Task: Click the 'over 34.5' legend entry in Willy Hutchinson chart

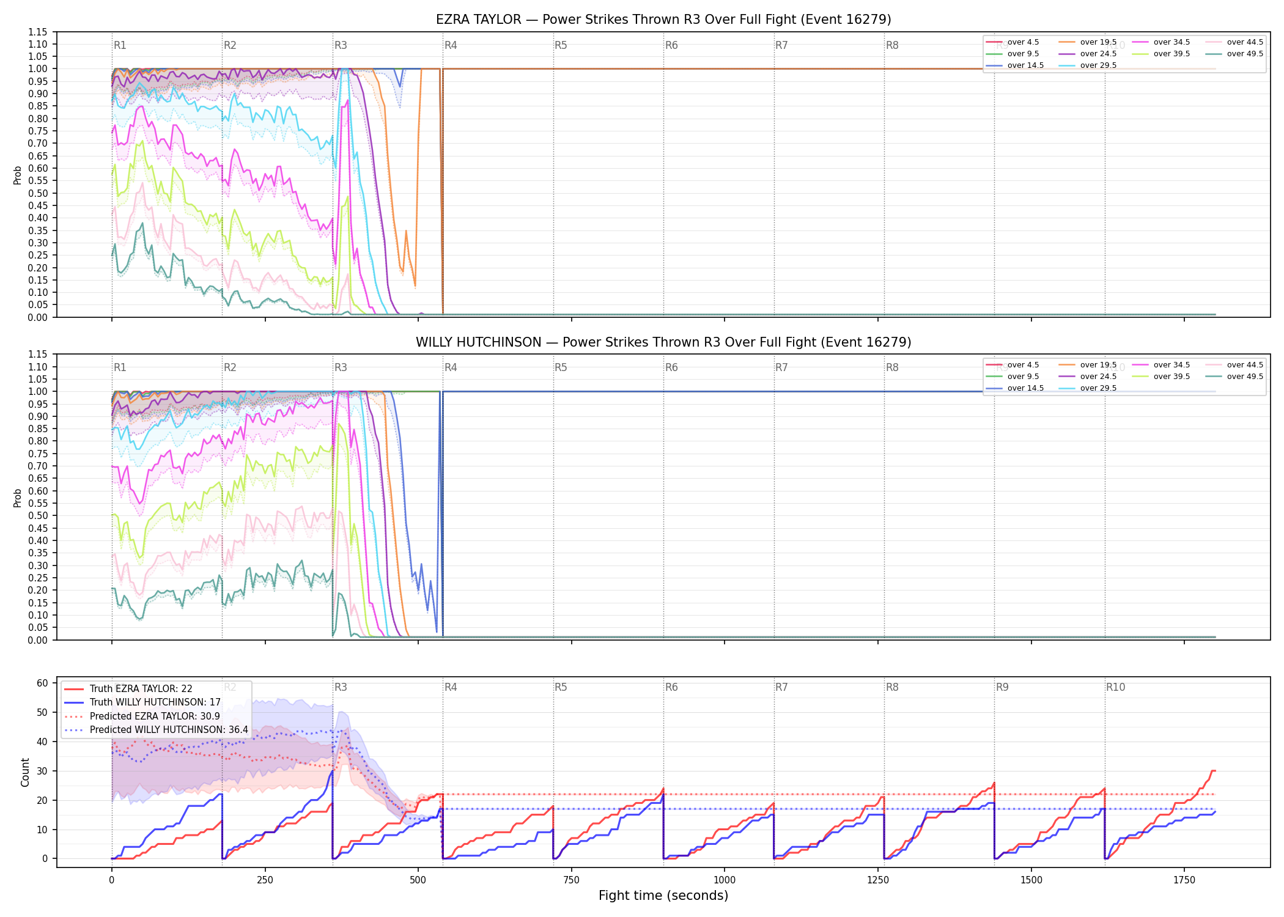Action: click(x=1161, y=365)
